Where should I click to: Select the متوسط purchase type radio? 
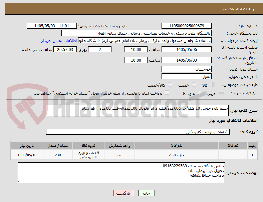click(x=200, y=93)
